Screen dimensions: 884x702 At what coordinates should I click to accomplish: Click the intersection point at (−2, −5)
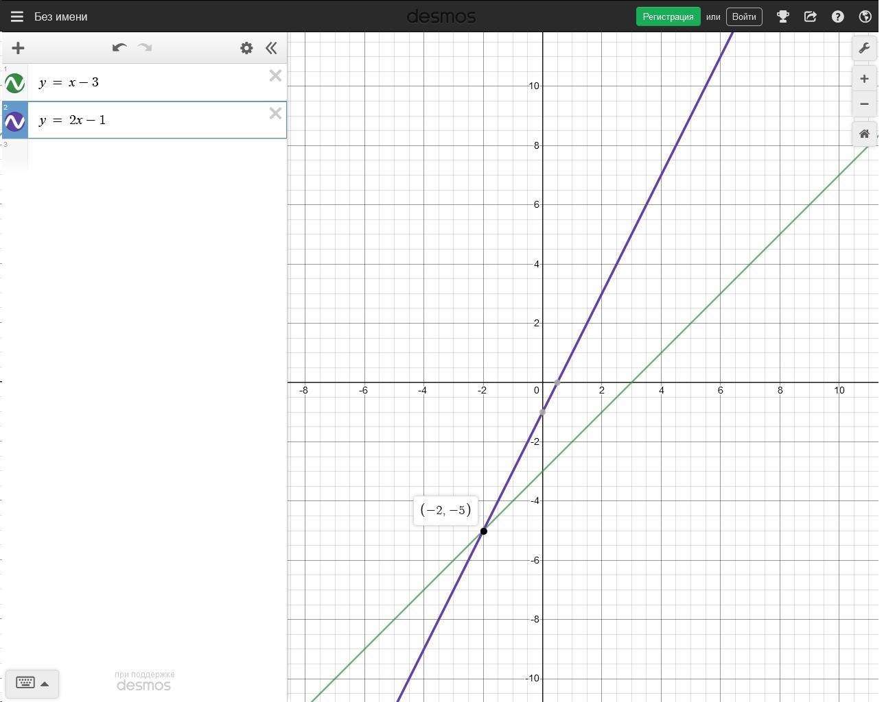(483, 531)
